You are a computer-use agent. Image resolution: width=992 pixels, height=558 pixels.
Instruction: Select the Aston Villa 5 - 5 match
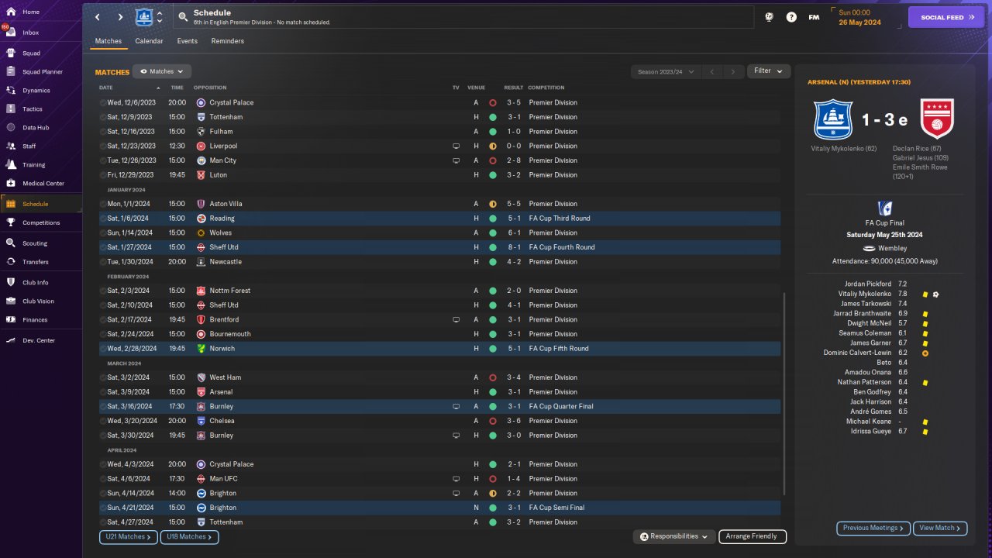(439, 204)
